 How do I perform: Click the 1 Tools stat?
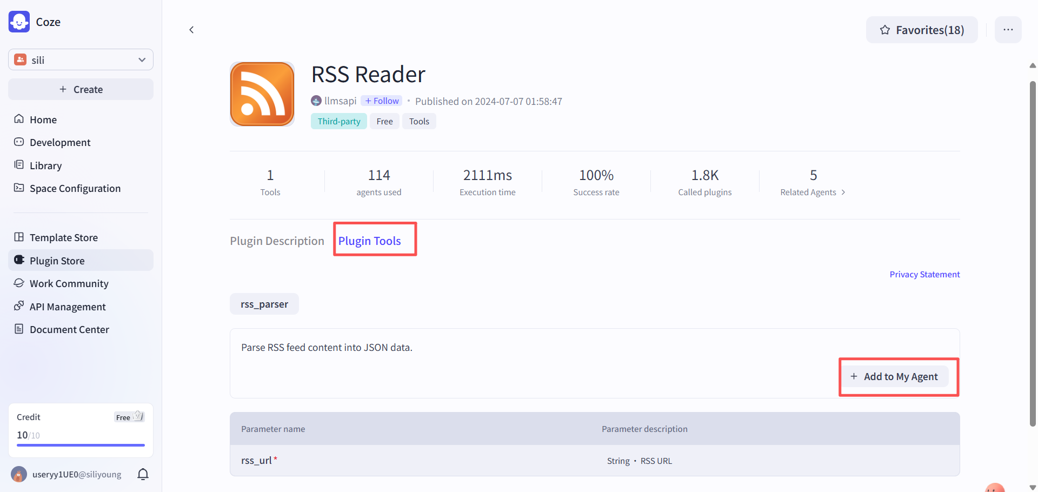pos(270,183)
